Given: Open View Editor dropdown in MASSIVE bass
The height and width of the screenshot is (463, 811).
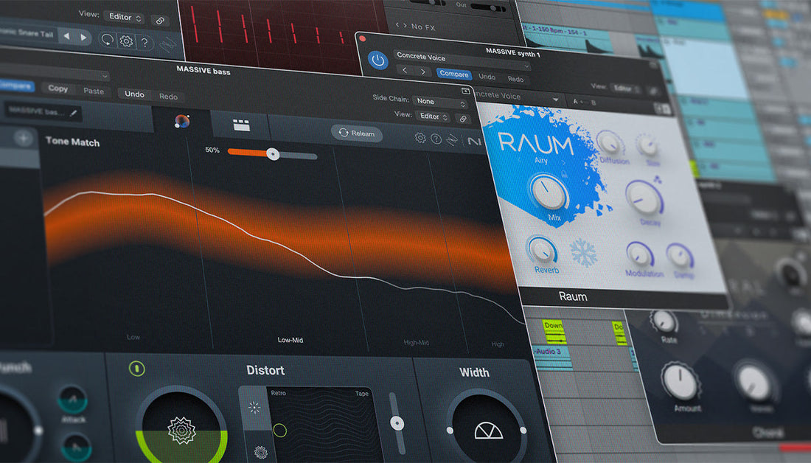Looking at the screenshot, I should [x=434, y=116].
